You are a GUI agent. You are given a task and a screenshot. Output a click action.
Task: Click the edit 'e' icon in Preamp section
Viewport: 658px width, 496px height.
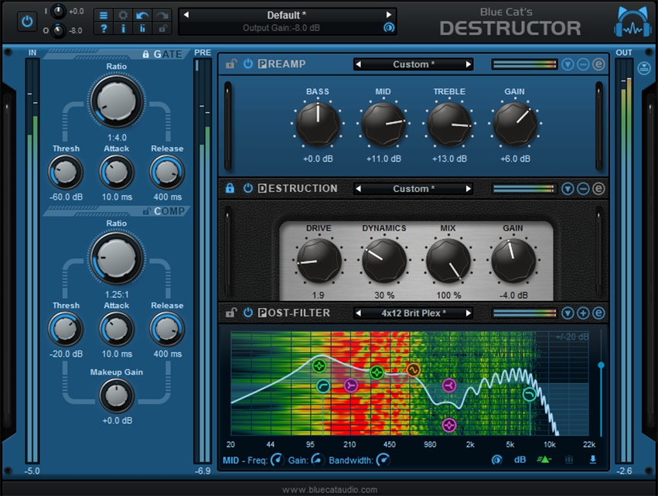(598, 64)
